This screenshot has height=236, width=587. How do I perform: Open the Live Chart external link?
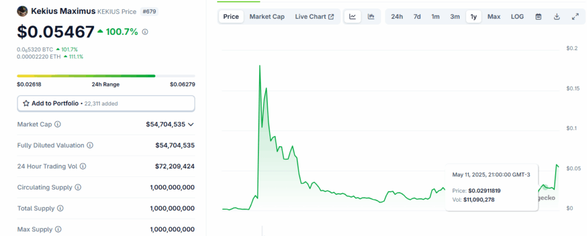[x=315, y=17]
